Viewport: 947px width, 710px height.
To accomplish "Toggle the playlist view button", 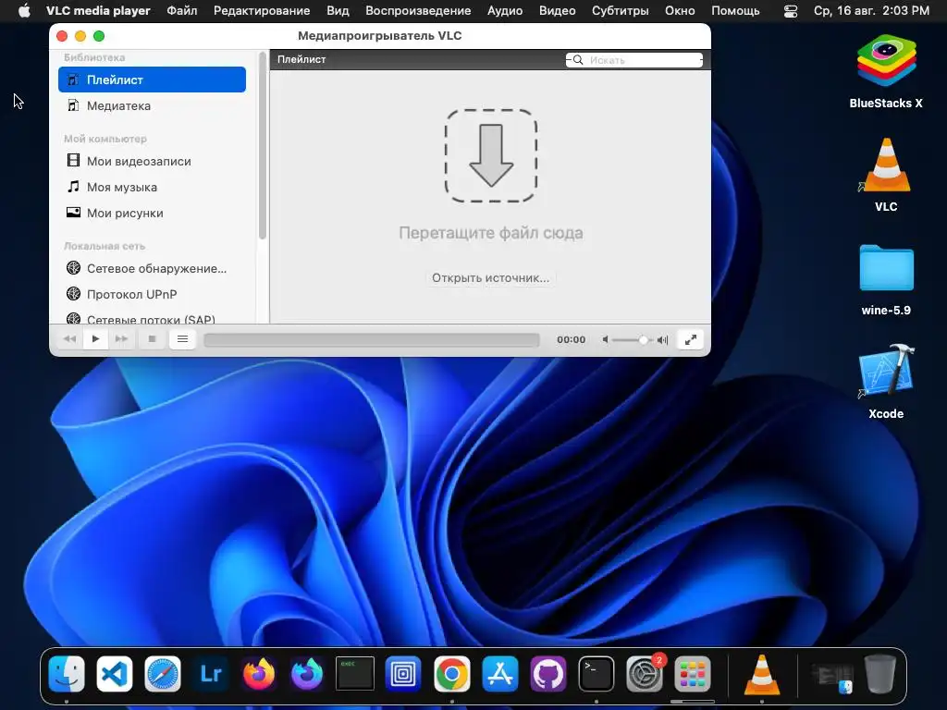I will tap(182, 339).
